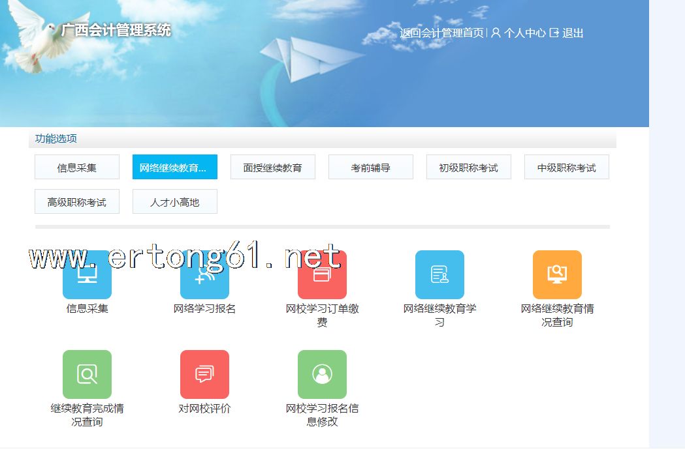Choose the 初级职称考试 tab
This screenshot has height=468, width=685.
click(469, 168)
